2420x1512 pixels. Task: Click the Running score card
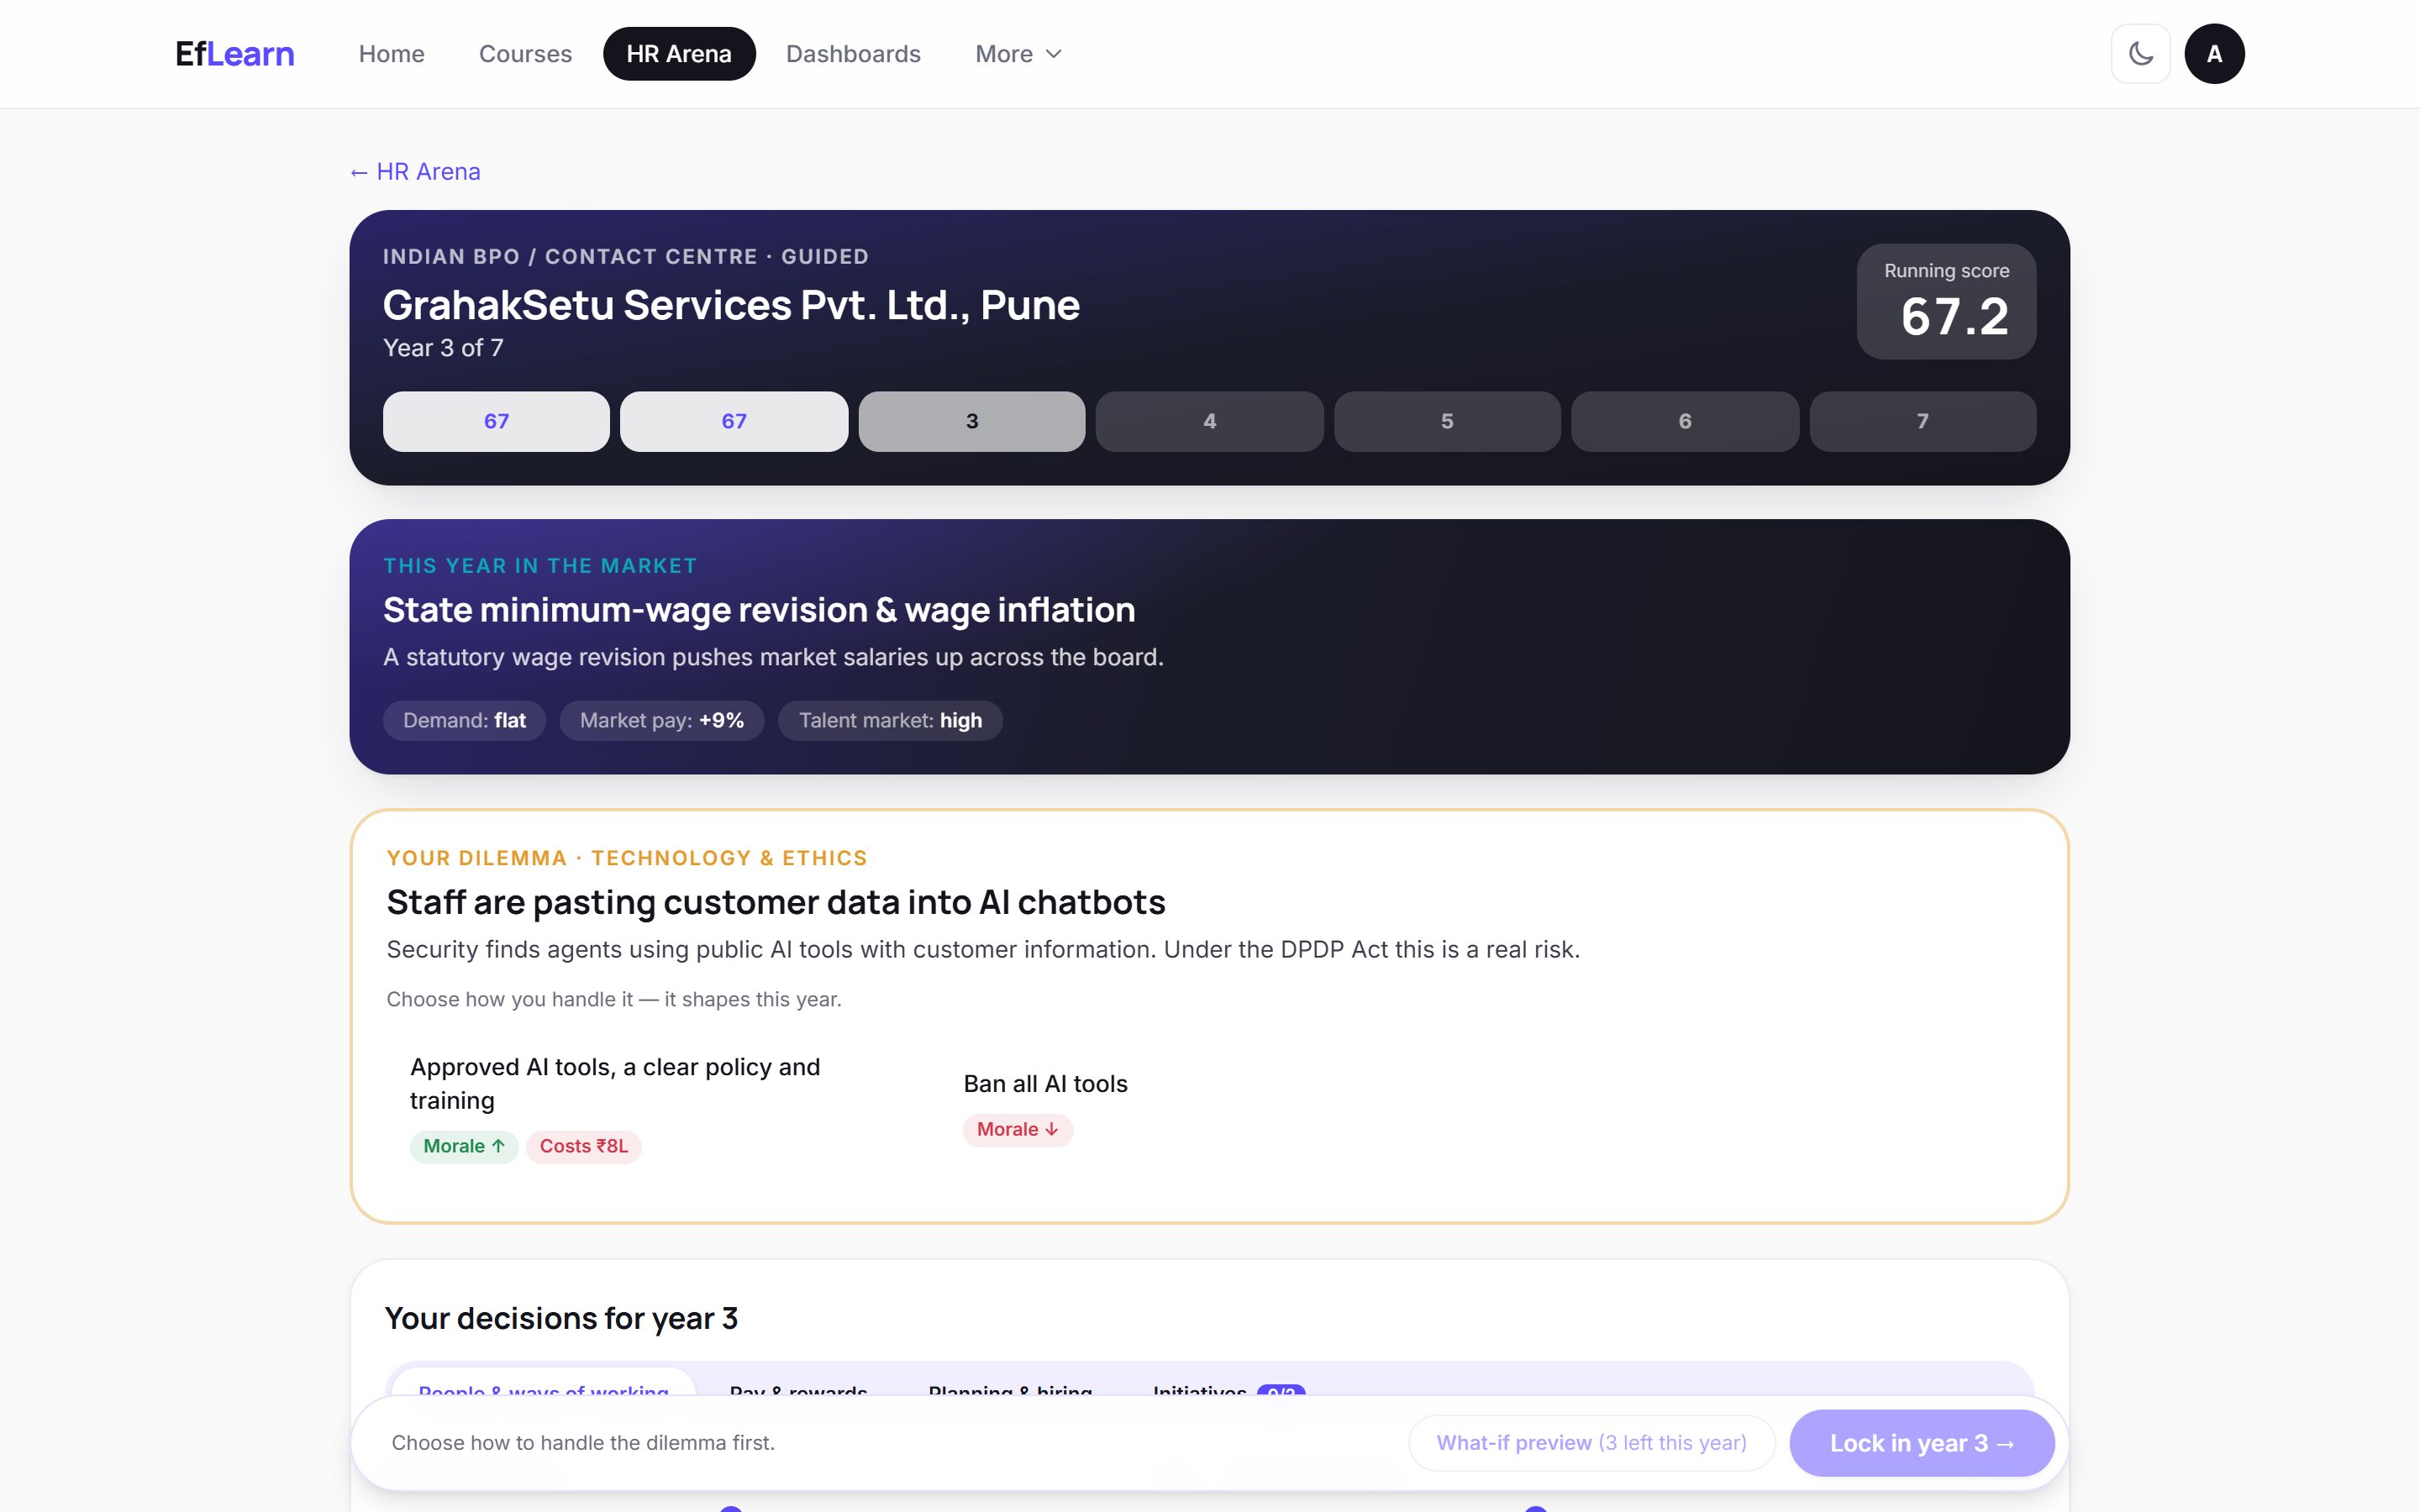pyautogui.click(x=1946, y=302)
